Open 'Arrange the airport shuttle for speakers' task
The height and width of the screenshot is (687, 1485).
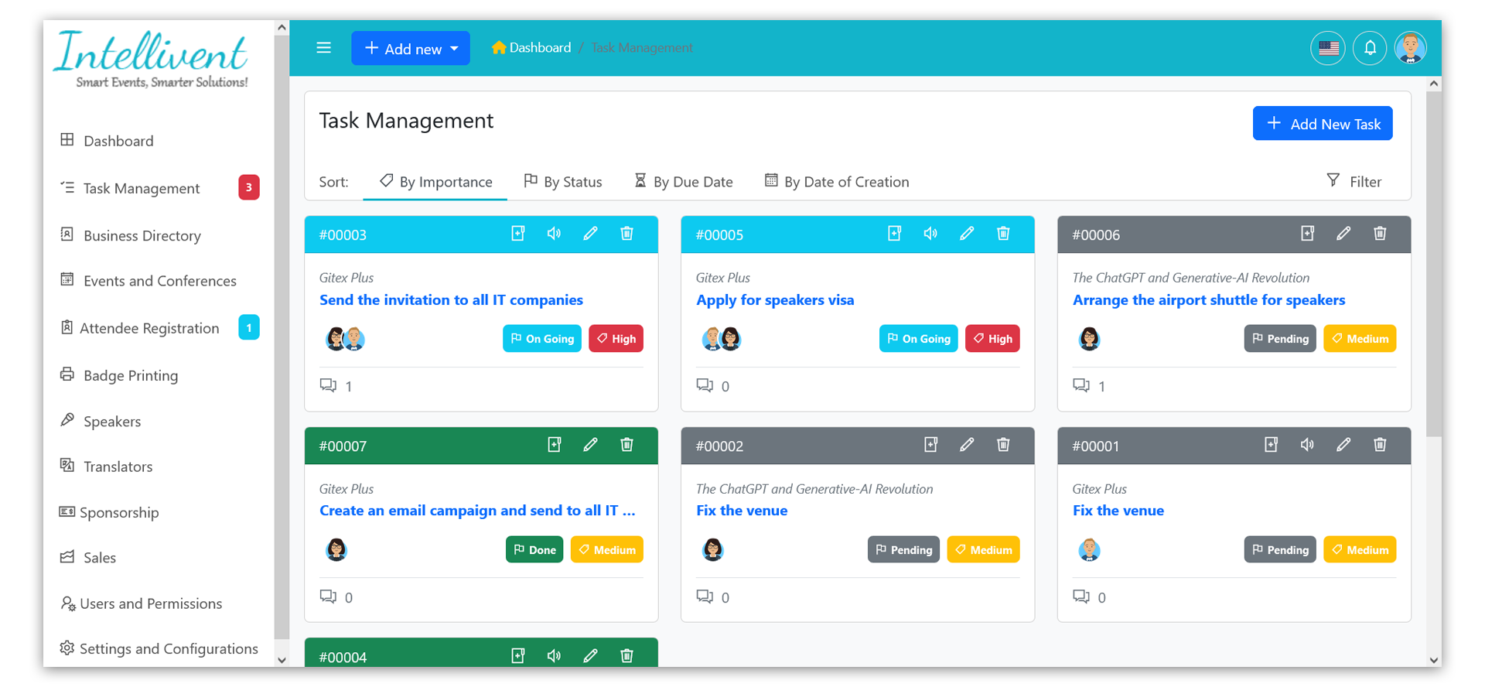tap(1209, 300)
